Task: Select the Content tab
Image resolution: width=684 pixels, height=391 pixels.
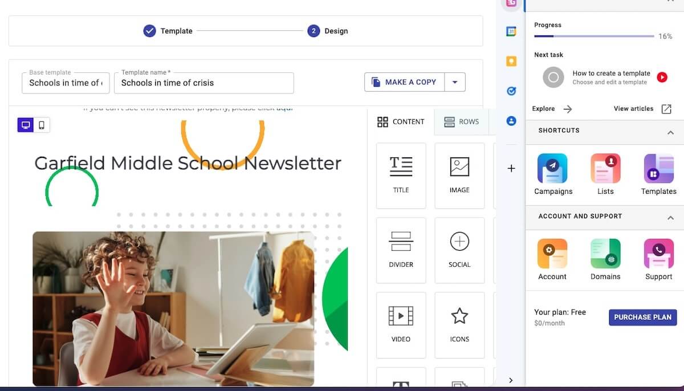Action: 401,121
